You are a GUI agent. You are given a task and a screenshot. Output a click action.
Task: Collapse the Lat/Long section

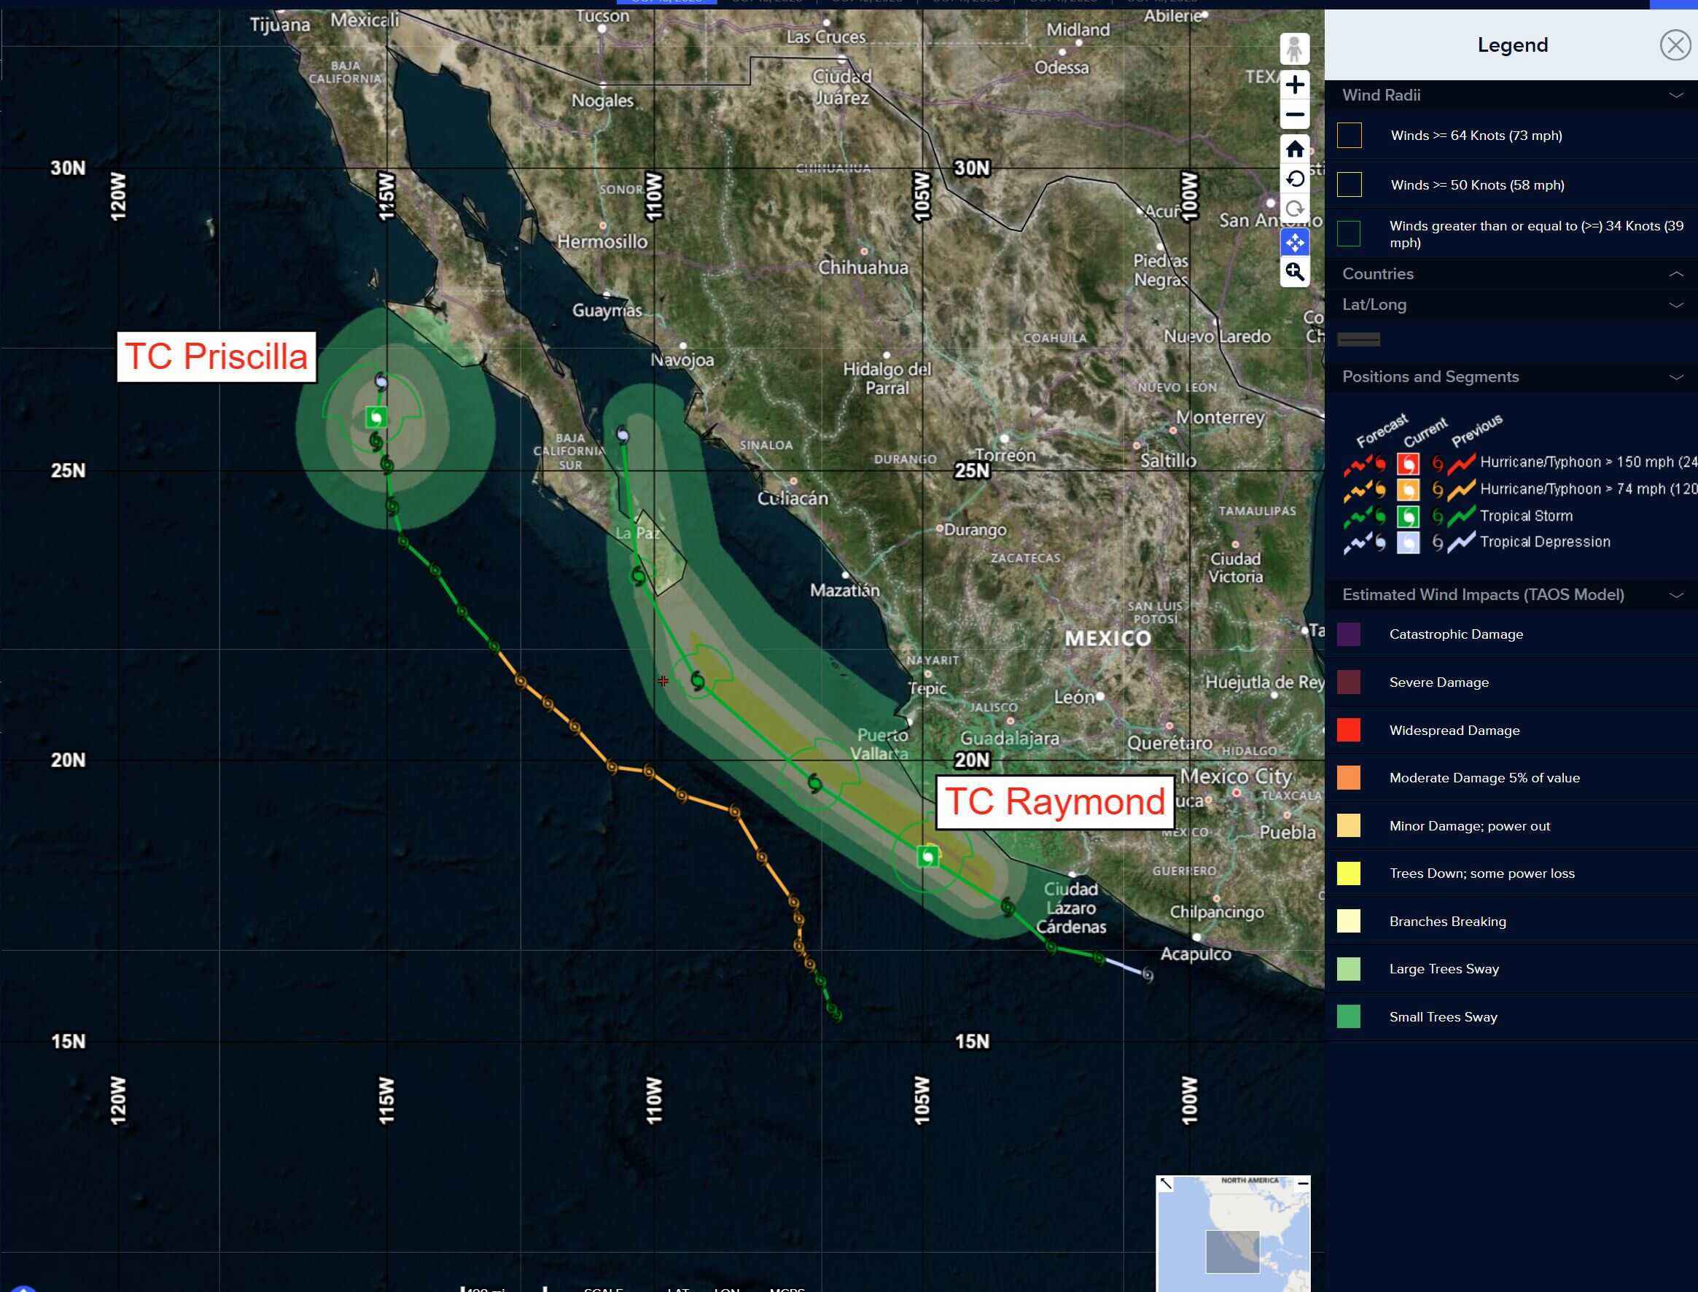[1675, 305]
